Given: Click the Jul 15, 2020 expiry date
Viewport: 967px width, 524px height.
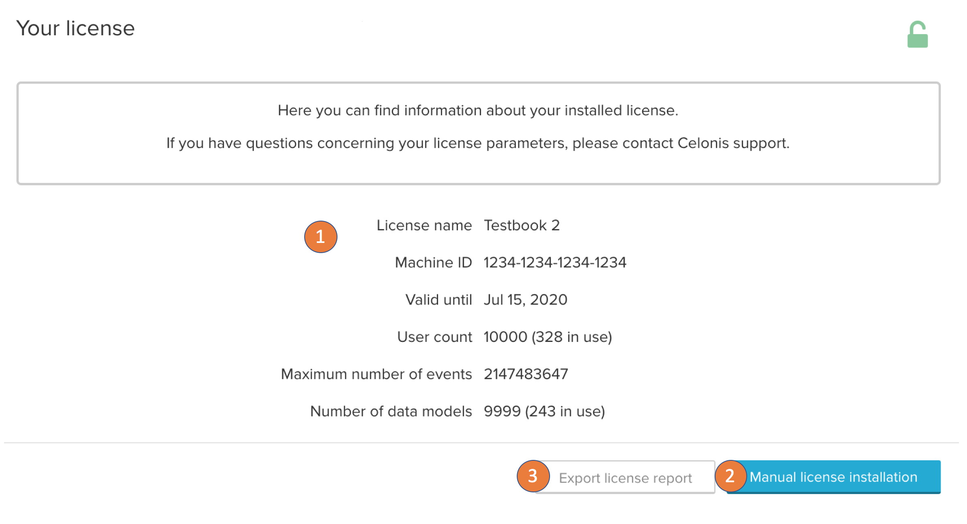Looking at the screenshot, I should (x=525, y=300).
